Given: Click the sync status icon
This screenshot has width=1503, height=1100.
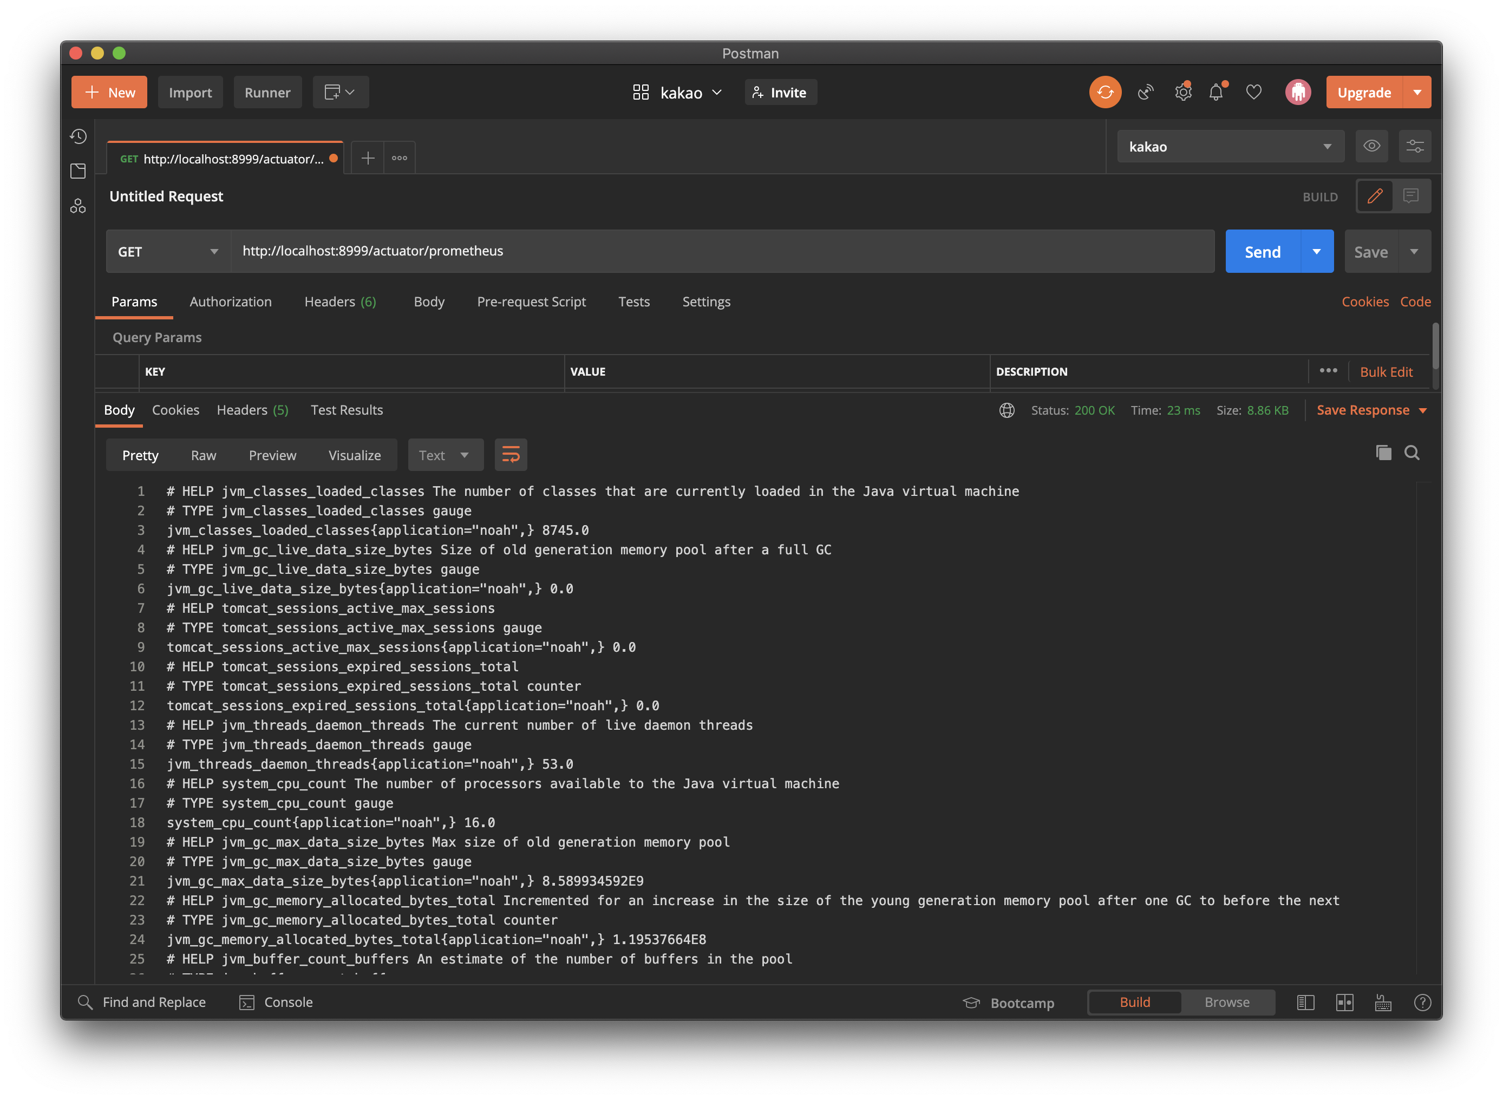Looking at the screenshot, I should [x=1105, y=92].
